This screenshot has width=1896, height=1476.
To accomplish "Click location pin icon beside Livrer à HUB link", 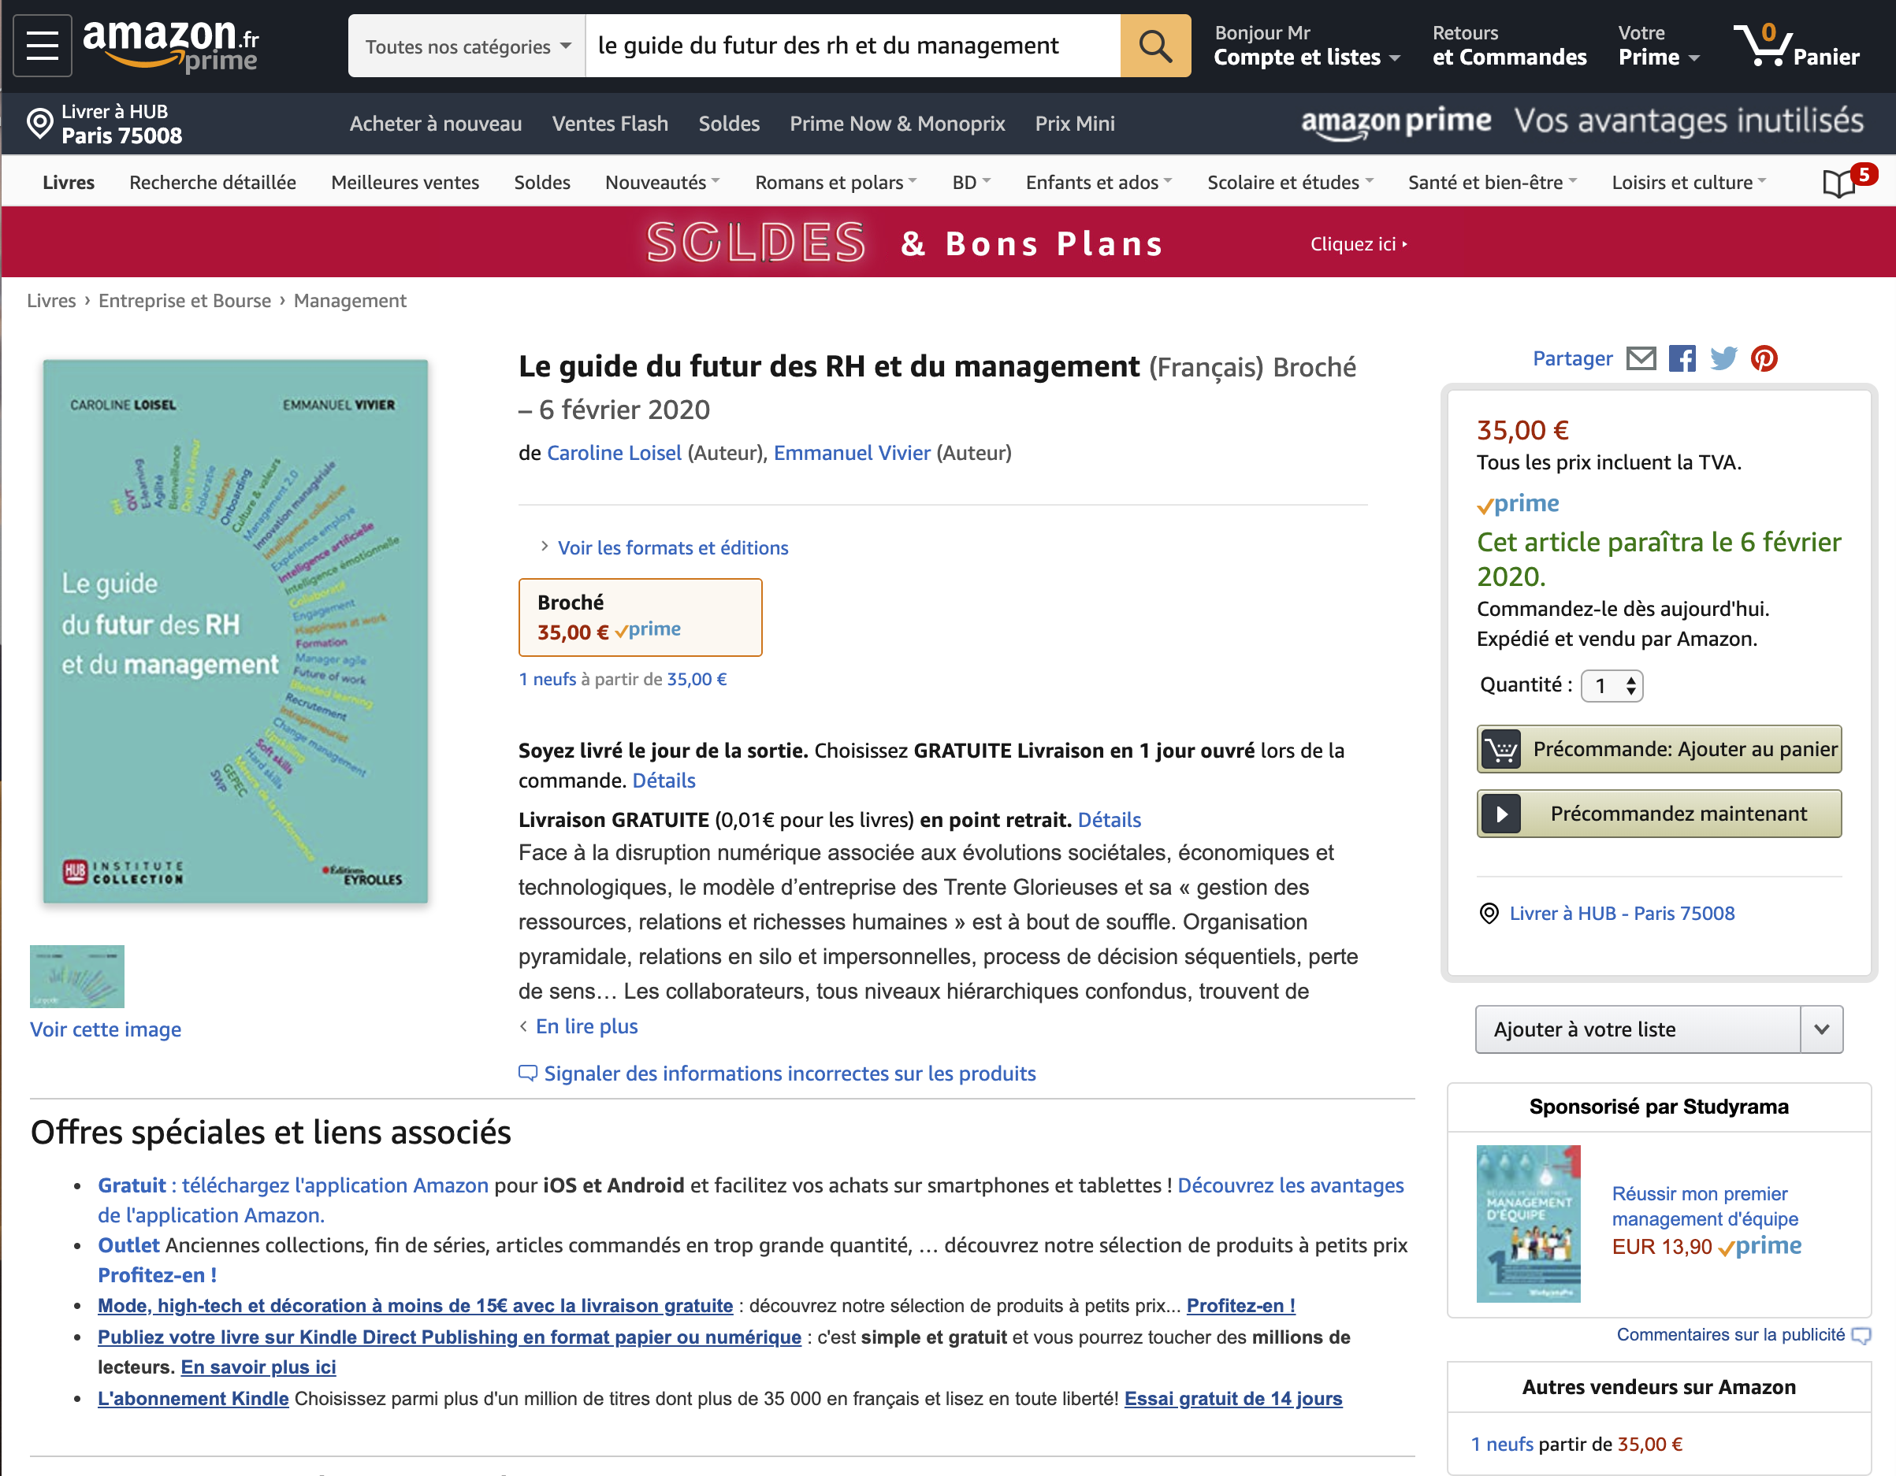I will click(1489, 913).
